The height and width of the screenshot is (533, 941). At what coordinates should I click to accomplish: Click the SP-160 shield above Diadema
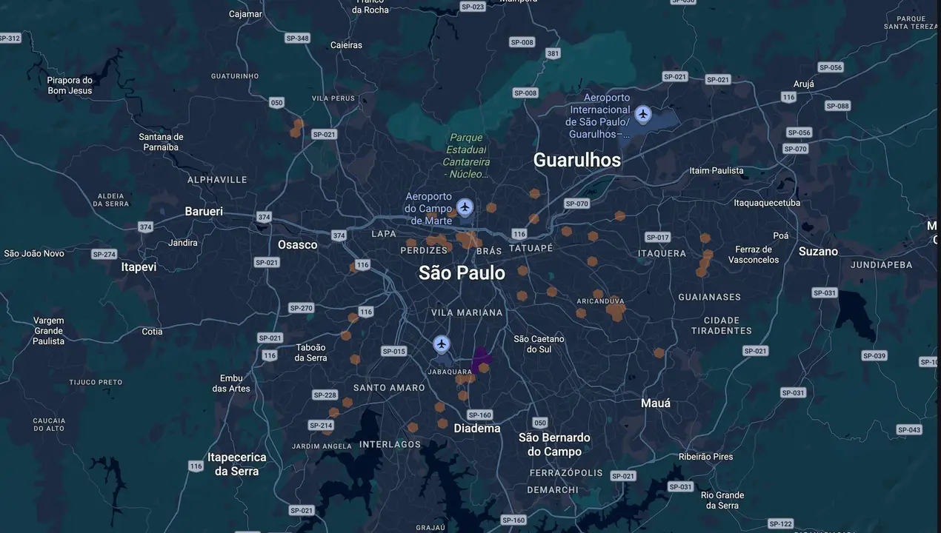click(480, 415)
